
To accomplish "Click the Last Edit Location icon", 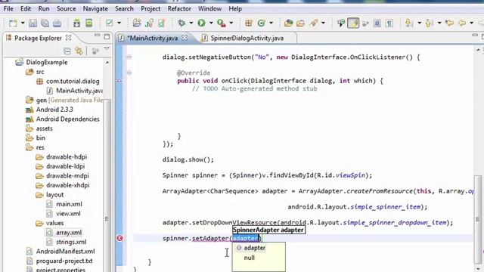I will click(449, 23).
